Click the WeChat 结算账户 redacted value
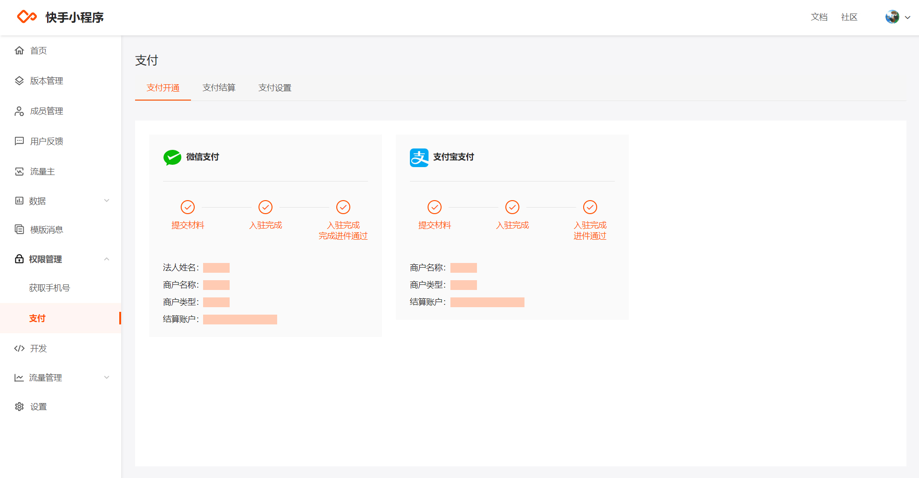Screen dimensions: 919x478 click(x=240, y=319)
